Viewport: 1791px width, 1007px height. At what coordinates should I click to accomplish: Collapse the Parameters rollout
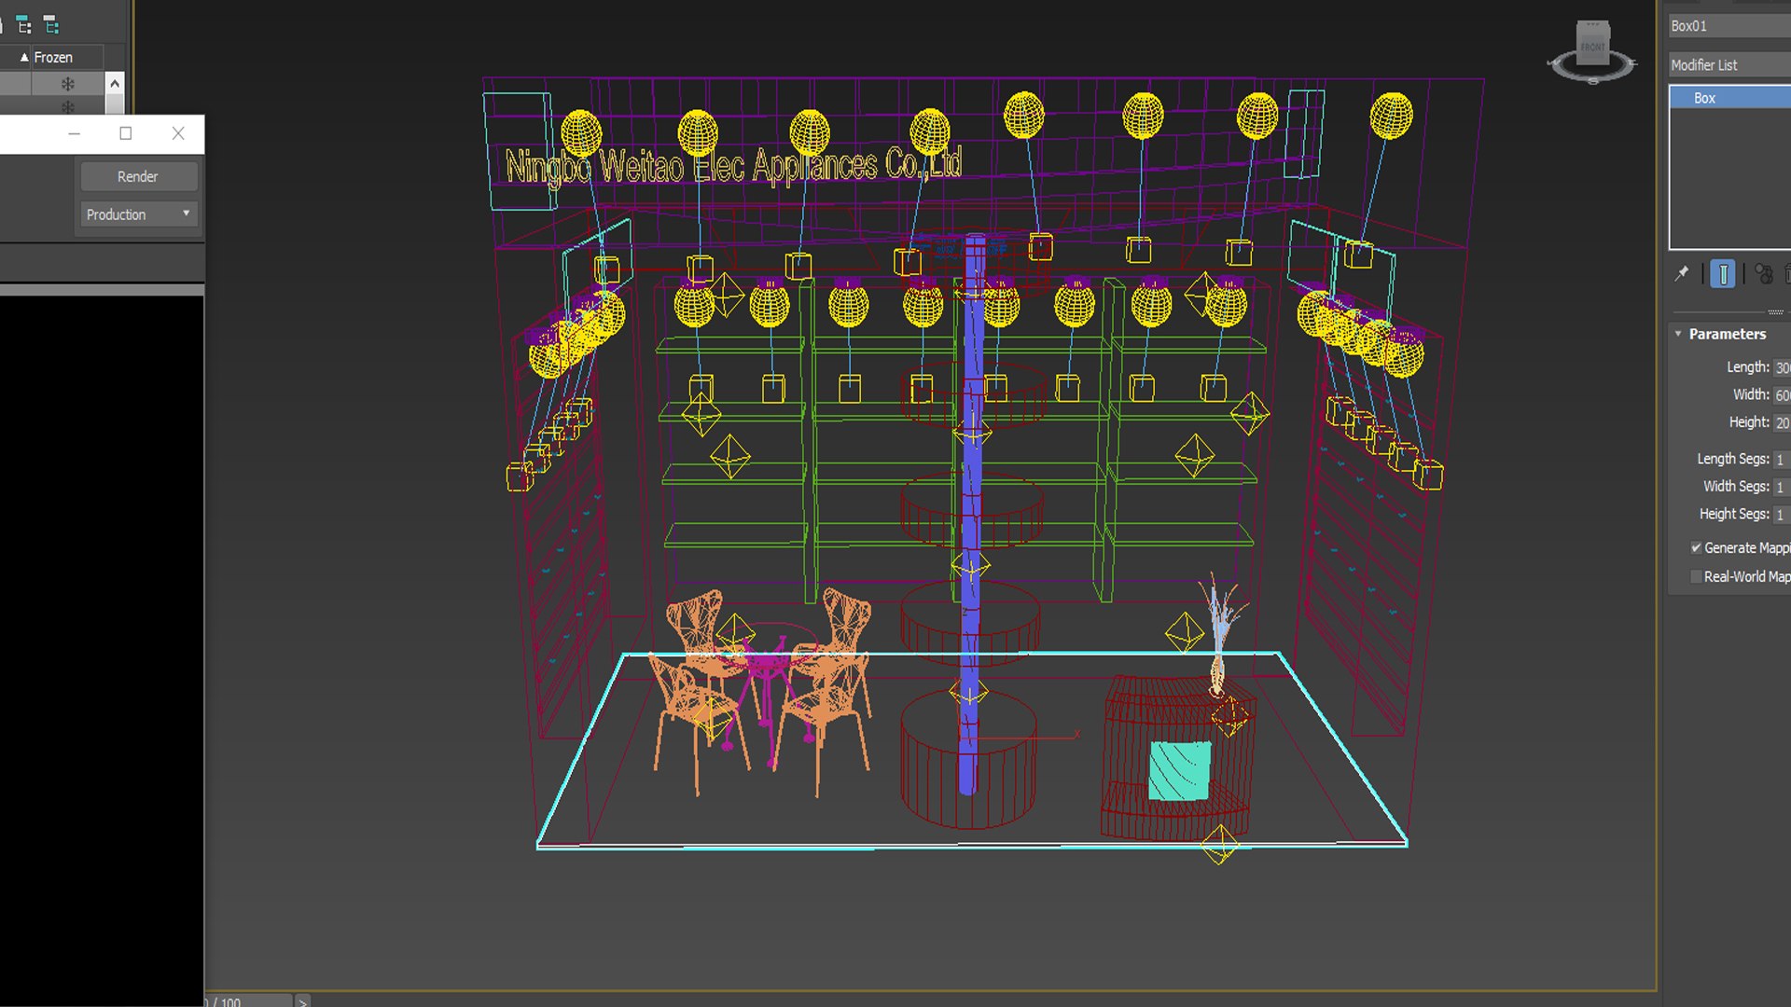point(1679,334)
